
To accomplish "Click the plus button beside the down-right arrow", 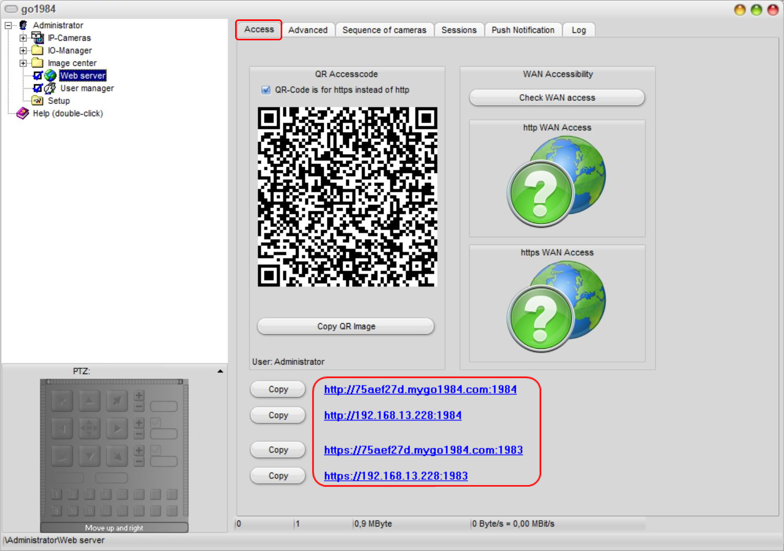I will tap(139, 450).
